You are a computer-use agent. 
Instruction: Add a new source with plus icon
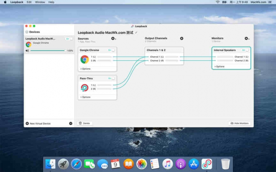point(113,39)
